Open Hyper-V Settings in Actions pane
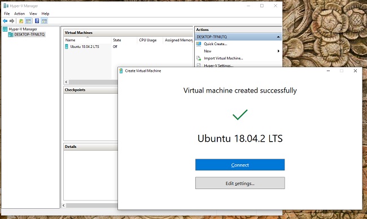Viewport: 367px width, 219px height. click(219, 65)
